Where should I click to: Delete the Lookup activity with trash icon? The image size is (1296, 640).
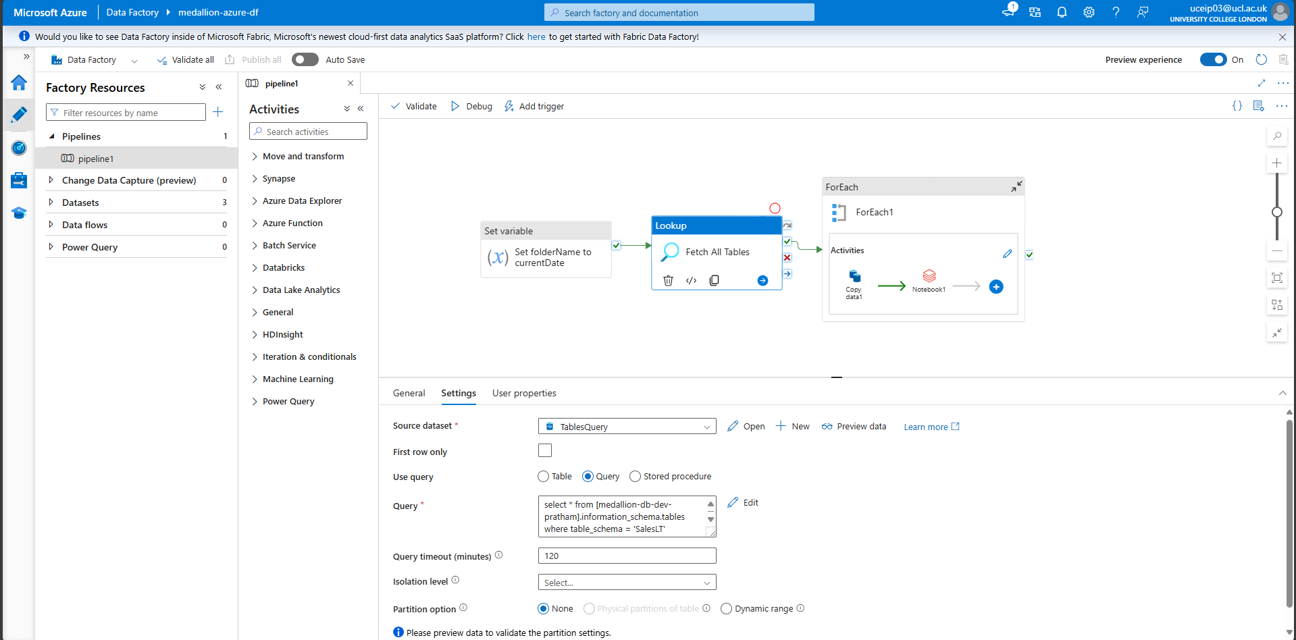click(668, 280)
